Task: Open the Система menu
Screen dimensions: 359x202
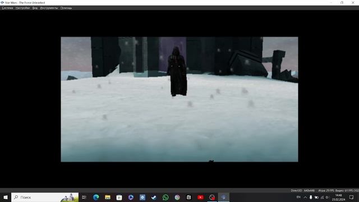Action: 7,8
